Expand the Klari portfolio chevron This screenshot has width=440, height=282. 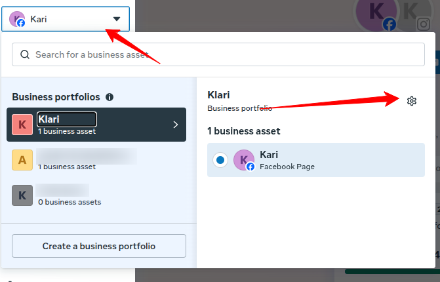click(175, 125)
